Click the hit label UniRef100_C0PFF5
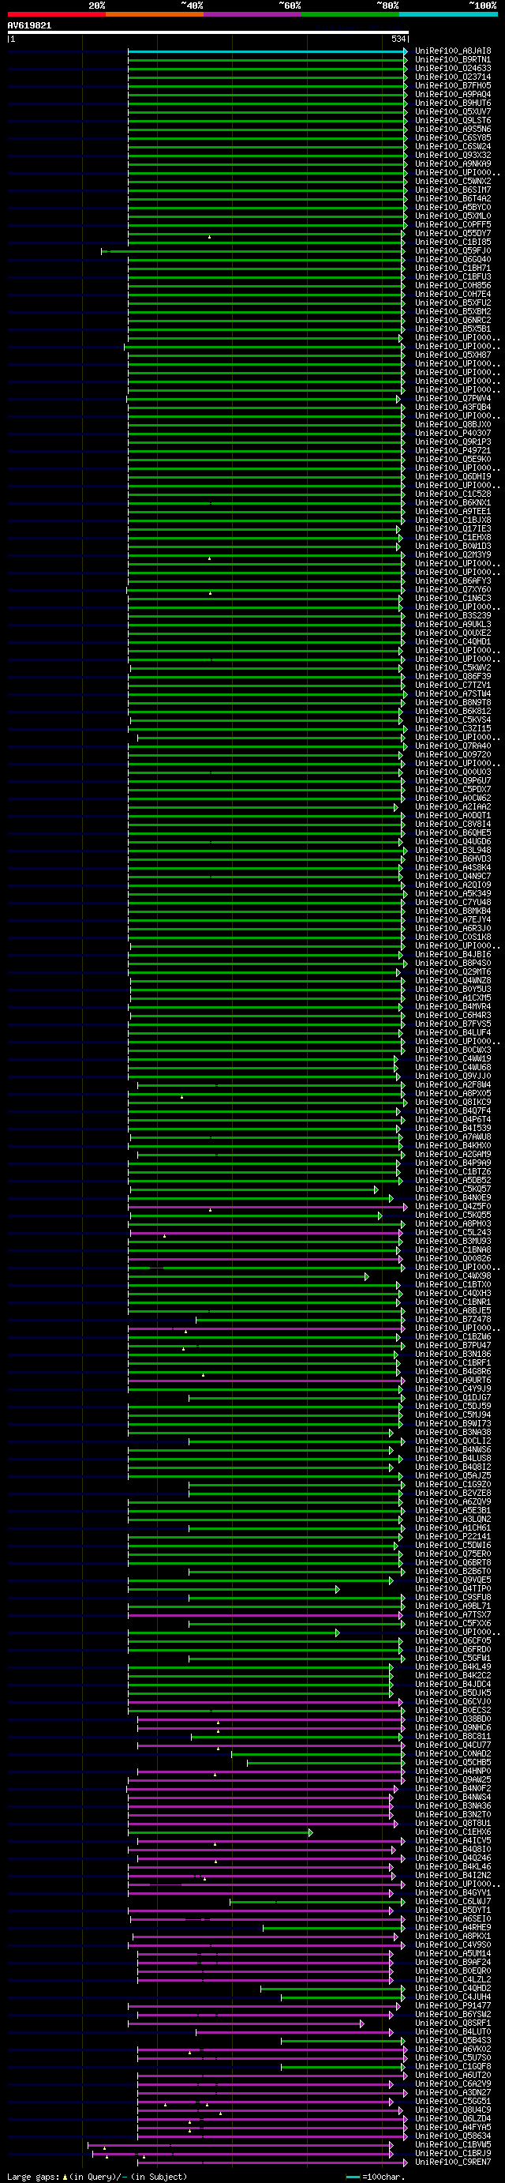The height and width of the screenshot is (2183, 505). click(x=452, y=224)
